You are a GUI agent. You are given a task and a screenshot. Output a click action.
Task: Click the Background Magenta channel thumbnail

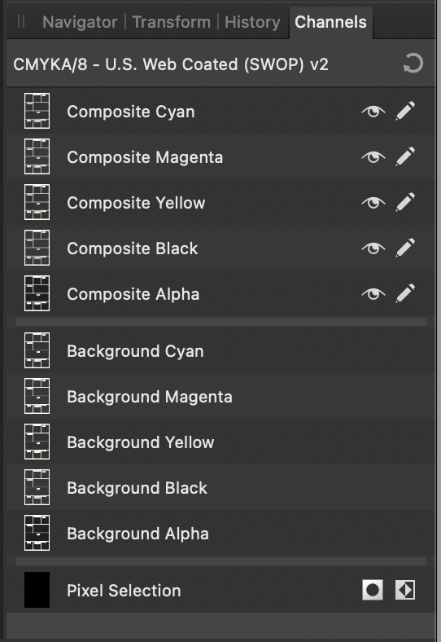(x=37, y=396)
